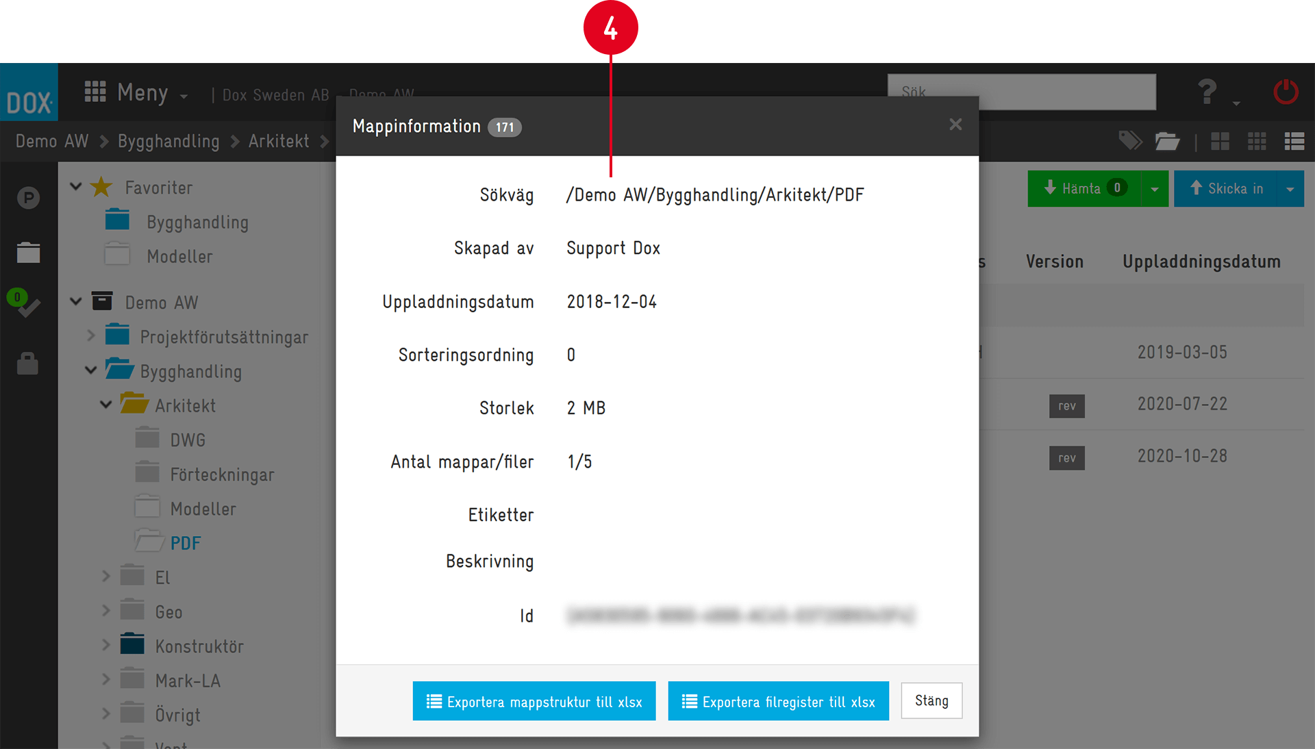Open the Hämta dropdown arrow
The image size is (1315, 749).
[1155, 189]
